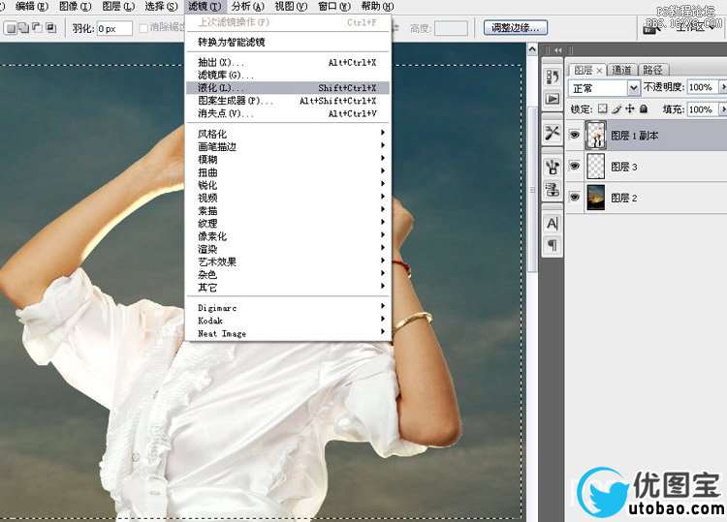This screenshot has width=727, height=522.
Task: Select the add to selection icon
Action: pos(23,28)
